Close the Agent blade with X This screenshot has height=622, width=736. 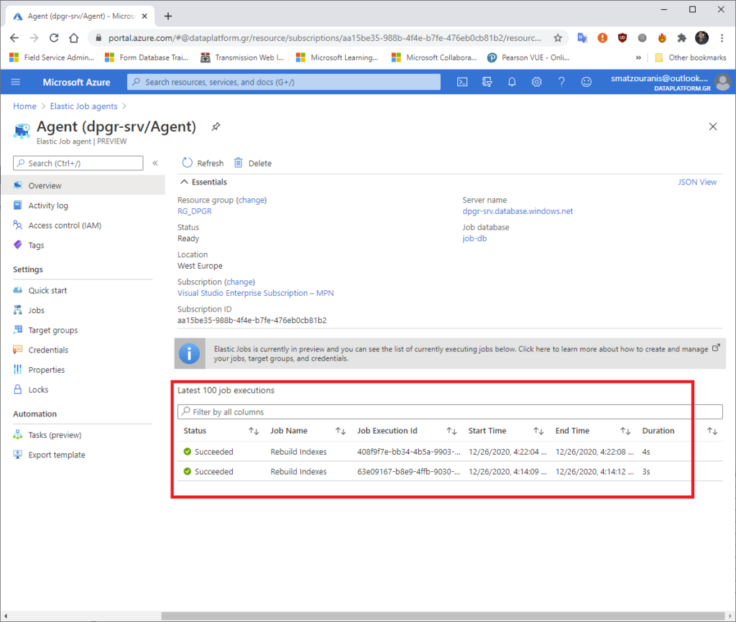coord(713,126)
